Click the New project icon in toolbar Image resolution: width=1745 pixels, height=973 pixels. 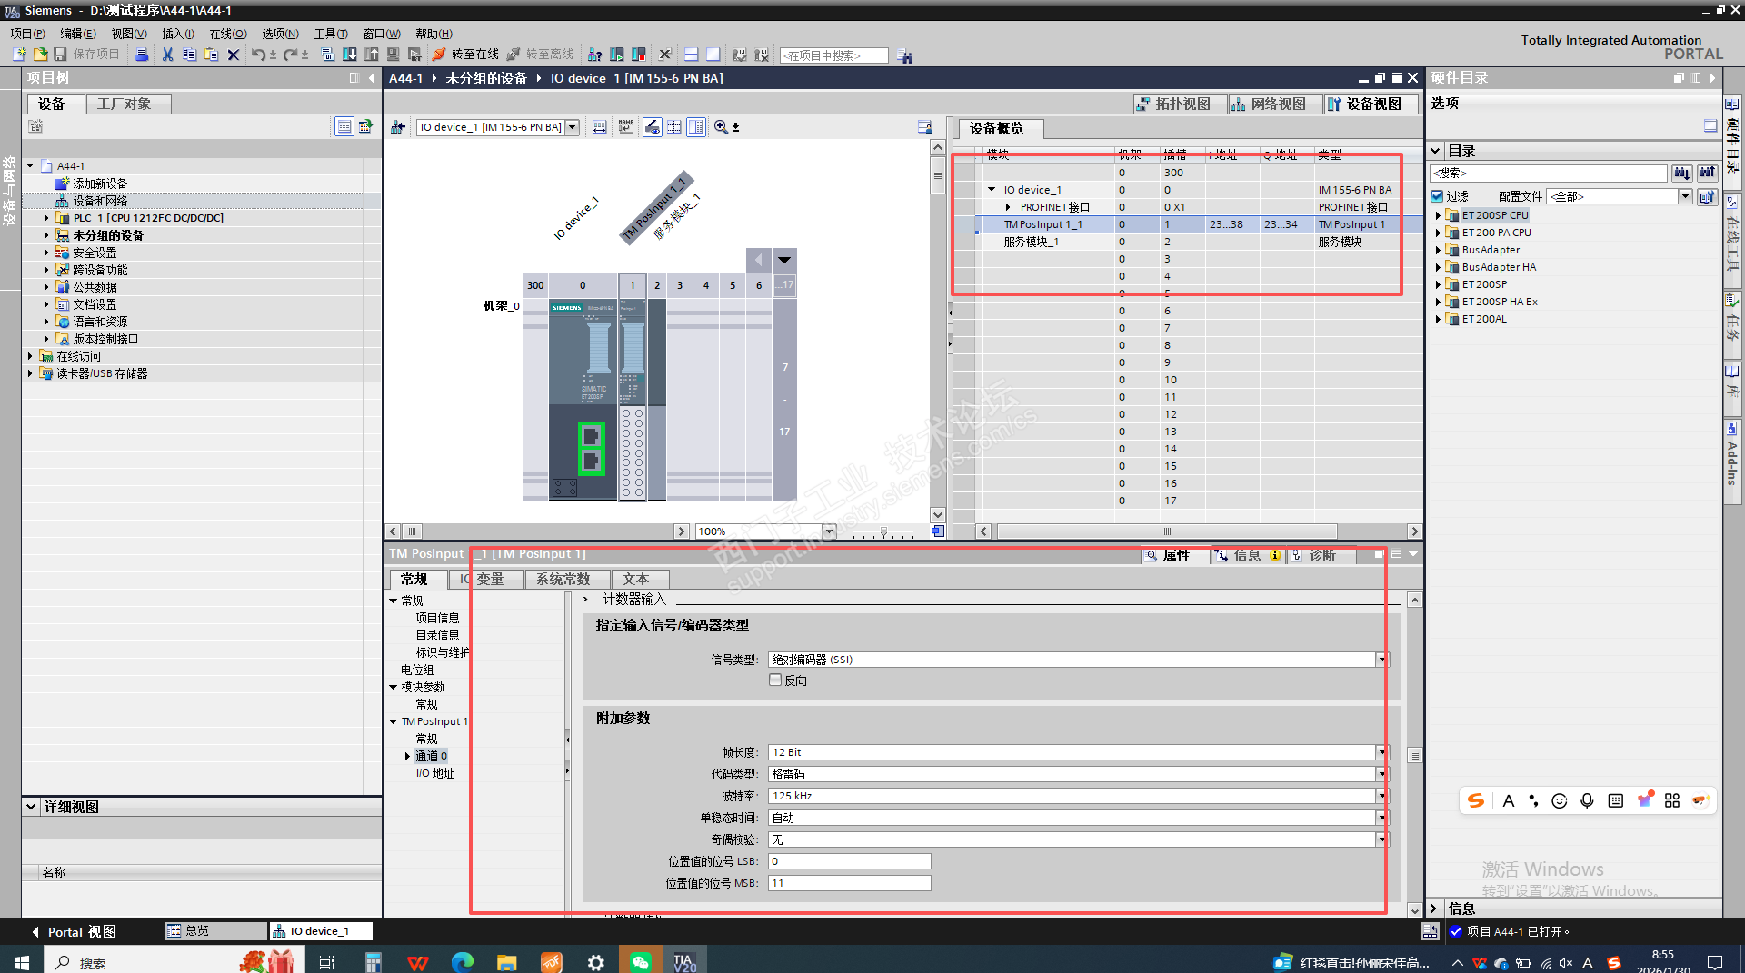[19, 55]
